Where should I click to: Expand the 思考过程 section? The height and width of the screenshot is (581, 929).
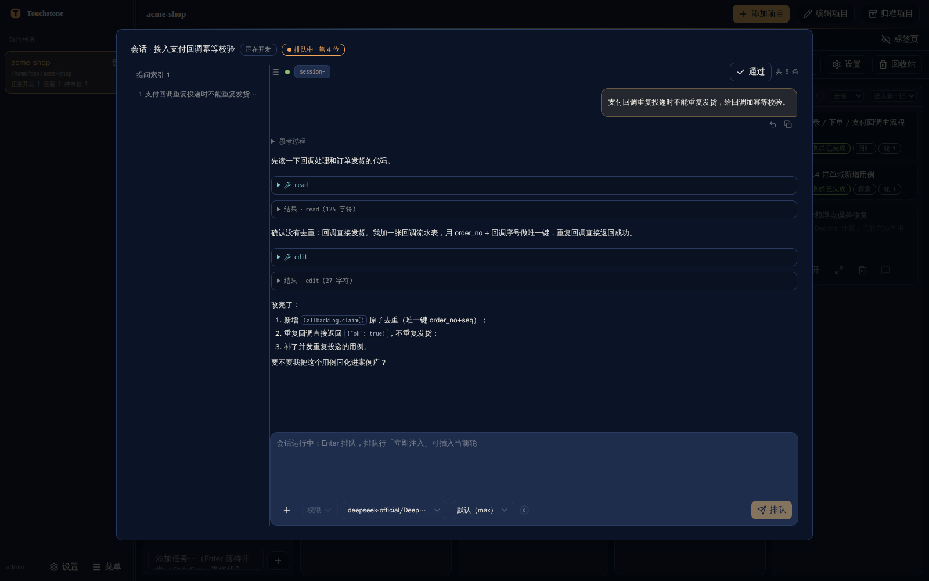288,141
